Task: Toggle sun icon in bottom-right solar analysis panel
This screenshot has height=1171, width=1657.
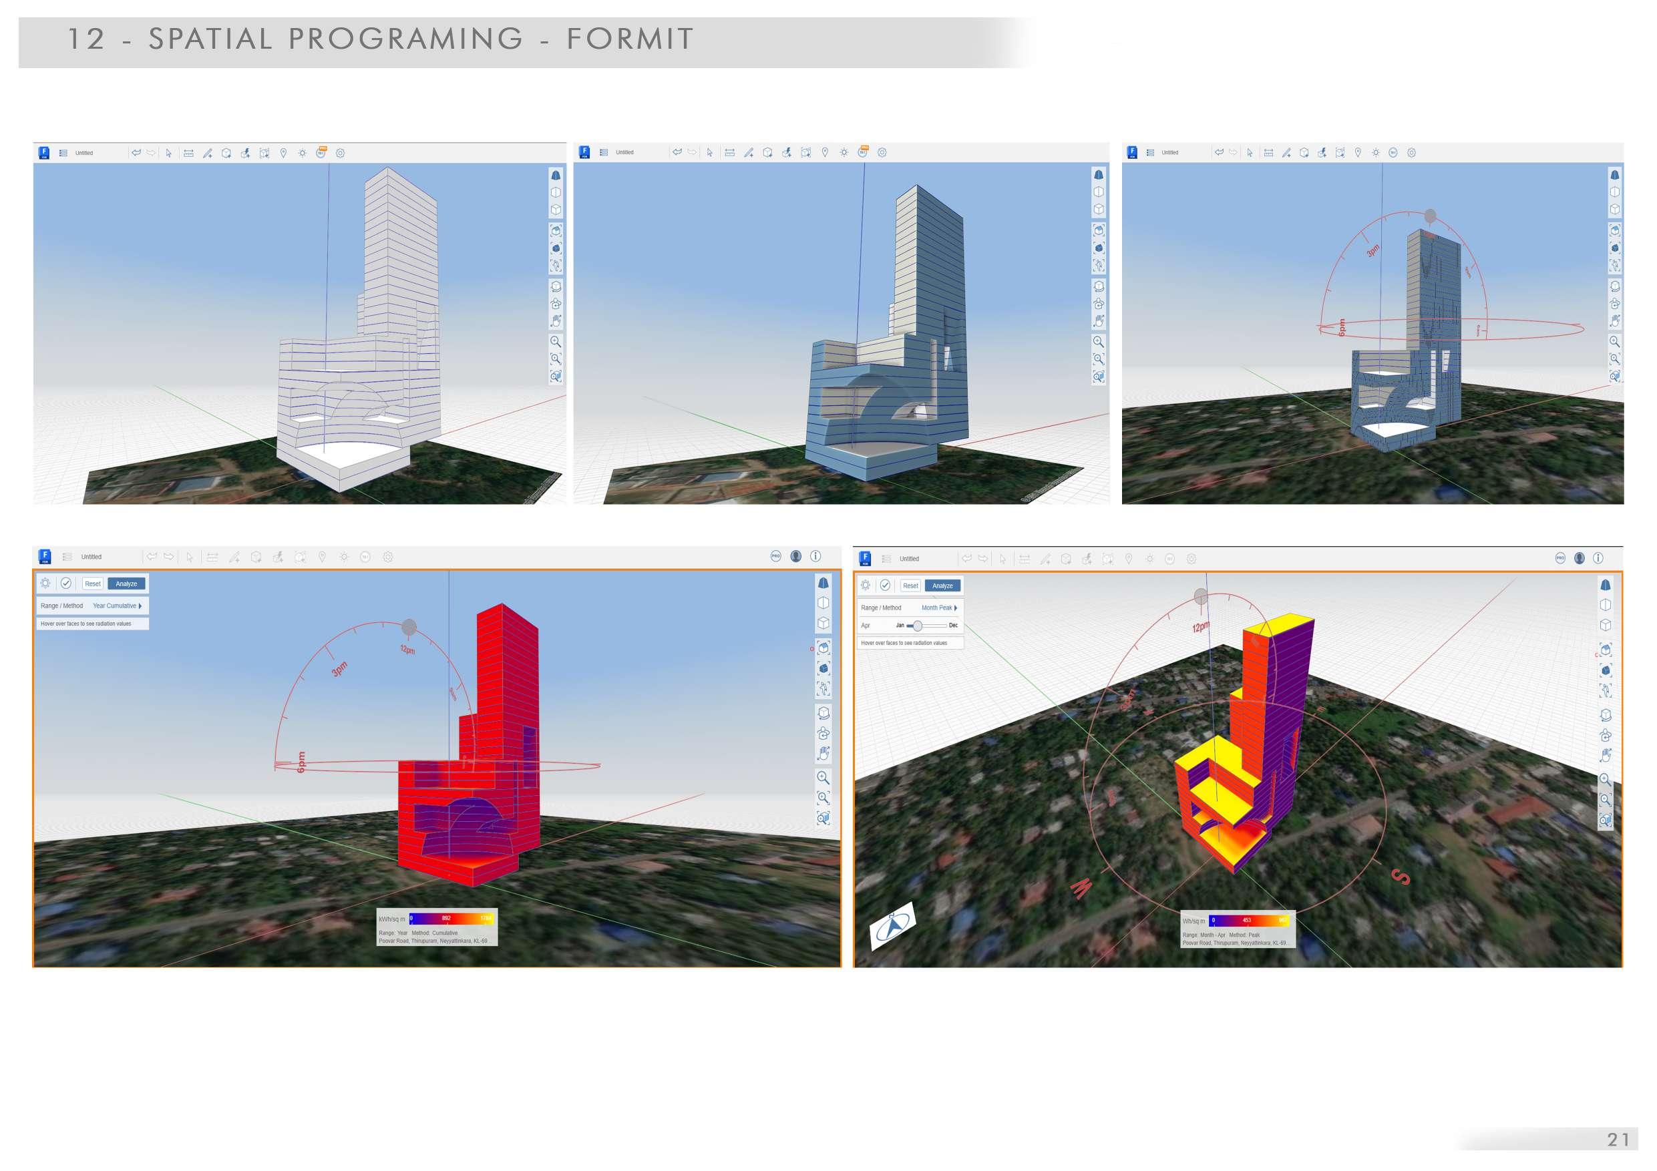Action: [866, 585]
